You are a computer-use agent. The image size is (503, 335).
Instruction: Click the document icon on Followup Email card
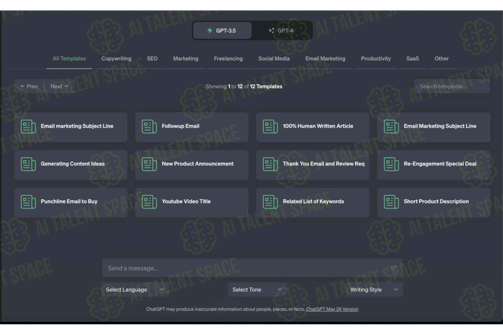coord(149,127)
